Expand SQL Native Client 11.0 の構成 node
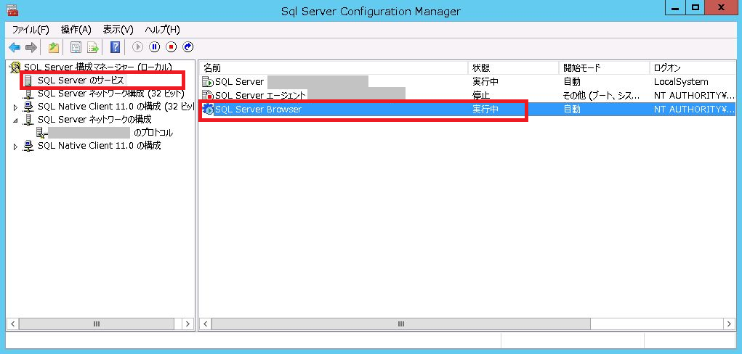This screenshot has width=742, height=354. pyautogui.click(x=15, y=147)
